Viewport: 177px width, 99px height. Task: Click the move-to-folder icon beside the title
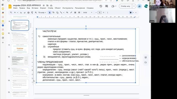point(47,5)
